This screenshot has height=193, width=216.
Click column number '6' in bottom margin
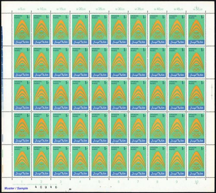pyautogui.click(x=119, y=182)
